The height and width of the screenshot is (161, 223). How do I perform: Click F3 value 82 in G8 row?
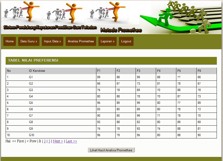pos(146,122)
